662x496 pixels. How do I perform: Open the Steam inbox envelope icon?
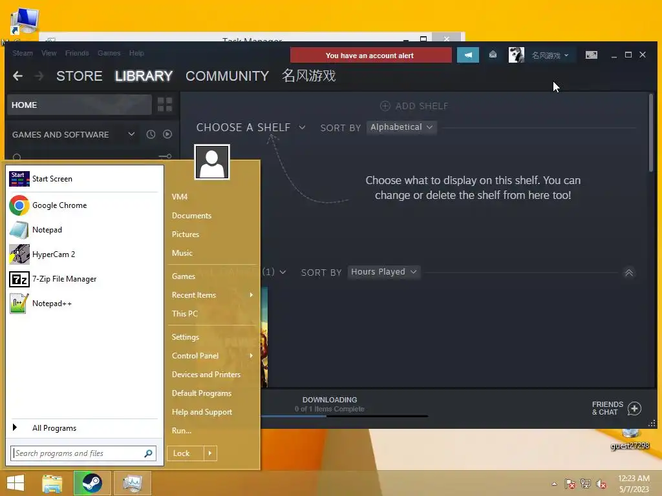click(x=493, y=55)
